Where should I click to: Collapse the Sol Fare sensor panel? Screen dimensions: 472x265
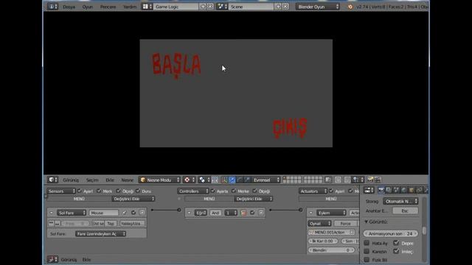click(51, 213)
